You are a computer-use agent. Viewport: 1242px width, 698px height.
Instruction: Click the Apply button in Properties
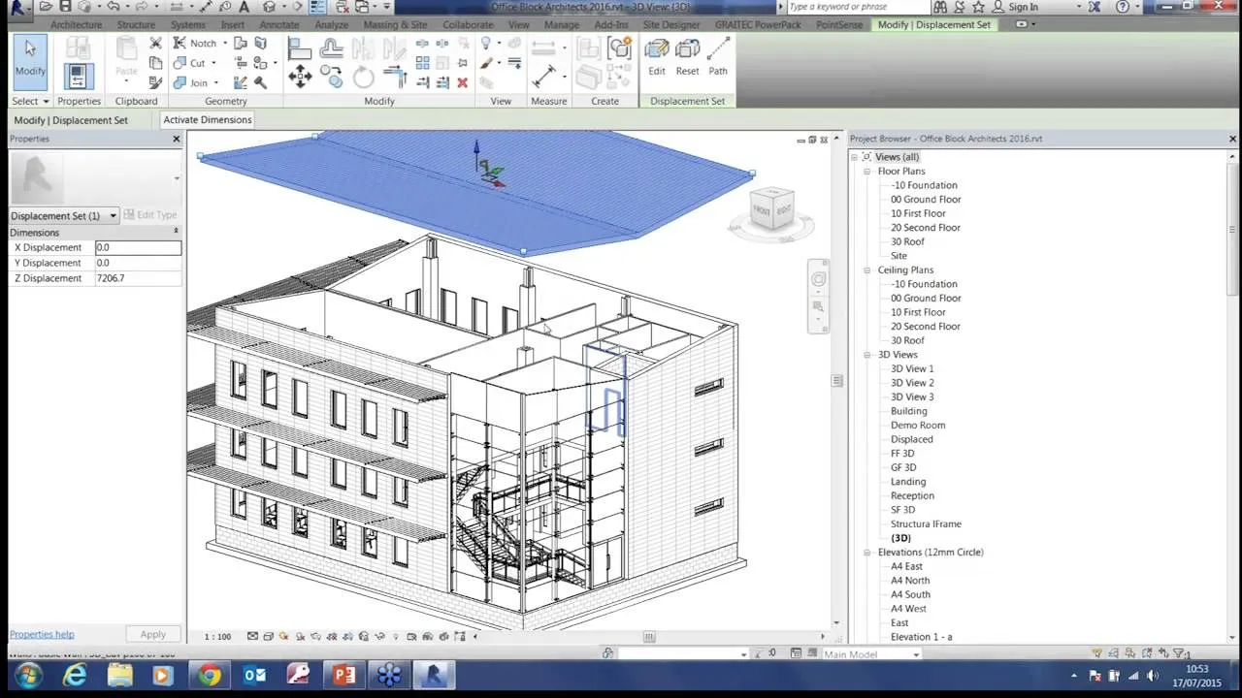pyautogui.click(x=152, y=634)
